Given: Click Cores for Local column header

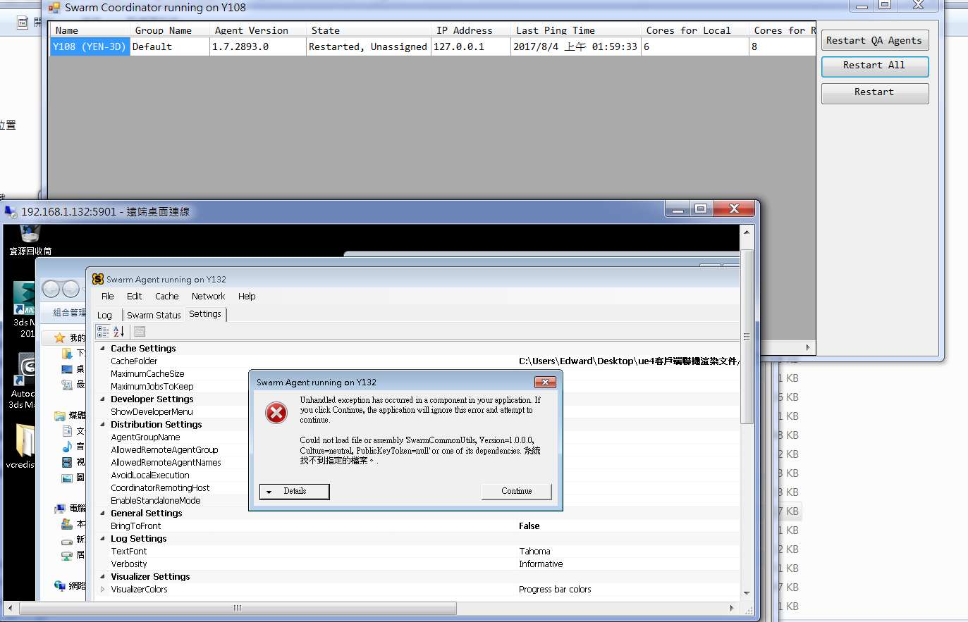Looking at the screenshot, I should [x=695, y=30].
